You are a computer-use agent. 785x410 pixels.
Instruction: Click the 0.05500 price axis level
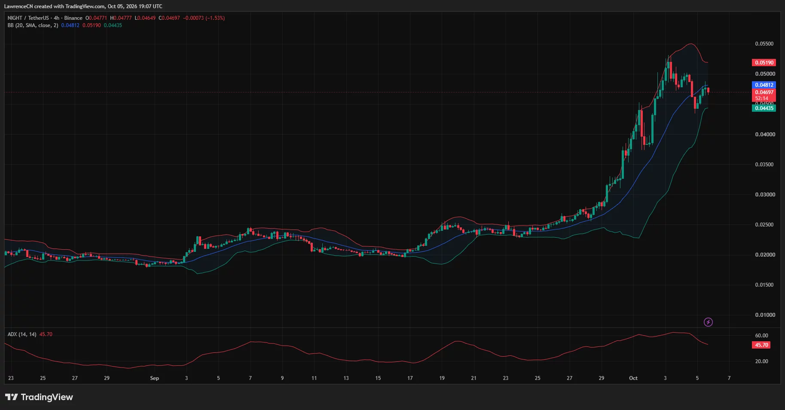click(765, 44)
